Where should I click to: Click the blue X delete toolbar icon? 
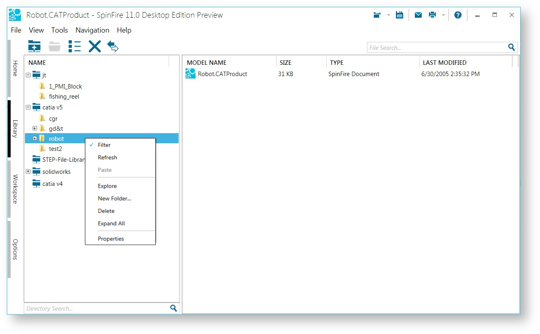pos(95,46)
